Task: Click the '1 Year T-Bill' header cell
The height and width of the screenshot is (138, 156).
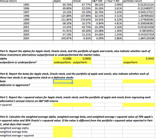Action: point(113,1)
